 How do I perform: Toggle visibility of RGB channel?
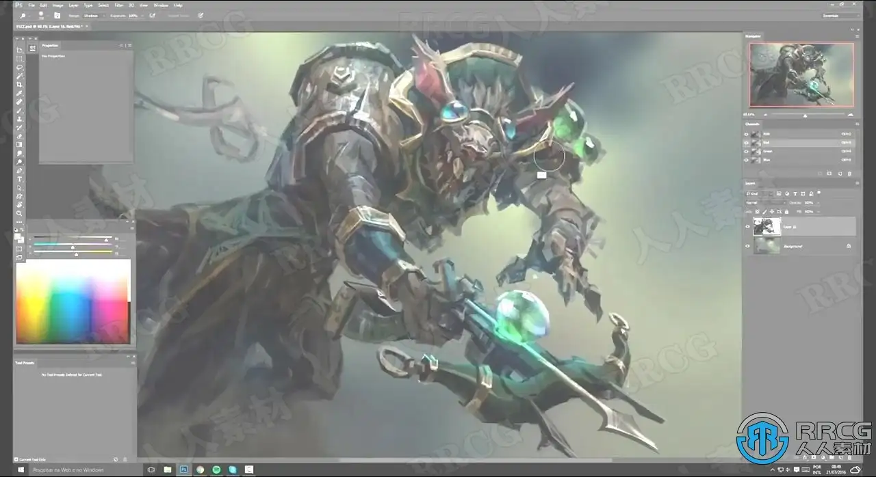[747, 134]
